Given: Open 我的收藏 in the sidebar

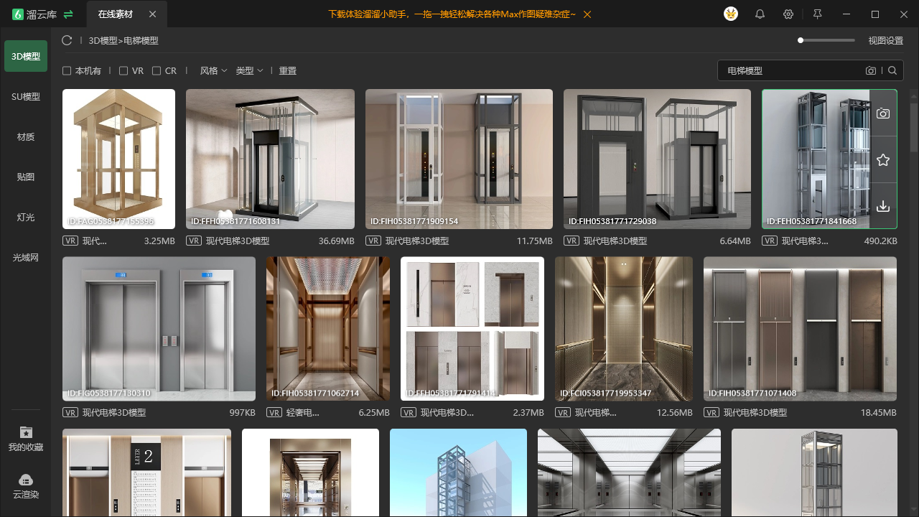Looking at the screenshot, I should coord(26,439).
